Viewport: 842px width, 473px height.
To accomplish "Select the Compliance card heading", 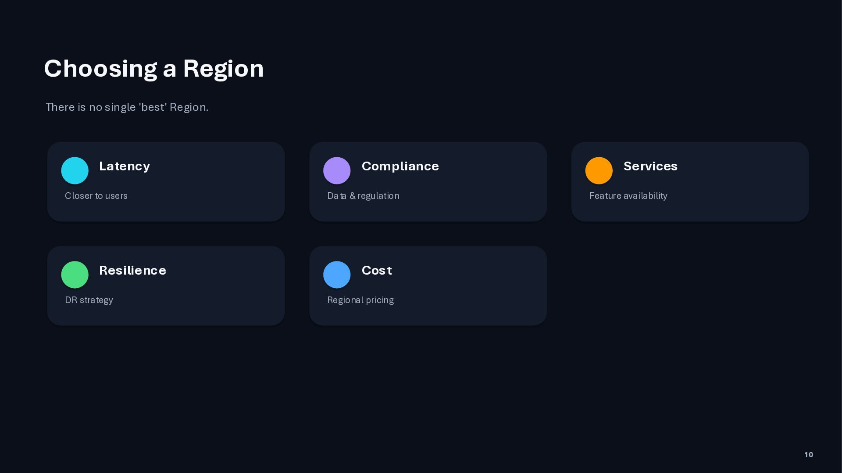I will point(400,166).
